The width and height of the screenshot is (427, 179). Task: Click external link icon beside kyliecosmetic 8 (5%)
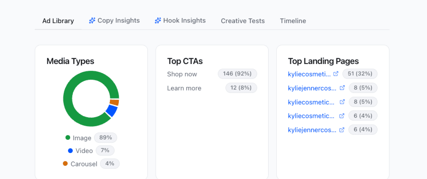[342, 102]
